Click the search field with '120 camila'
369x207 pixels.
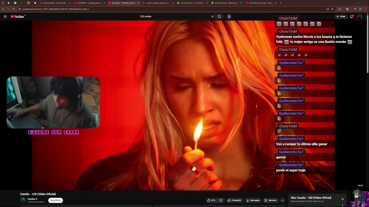click(x=174, y=16)
